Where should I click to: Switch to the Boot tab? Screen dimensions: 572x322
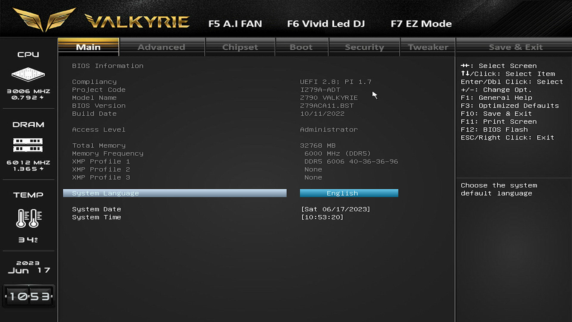click(x=301, y=47)
